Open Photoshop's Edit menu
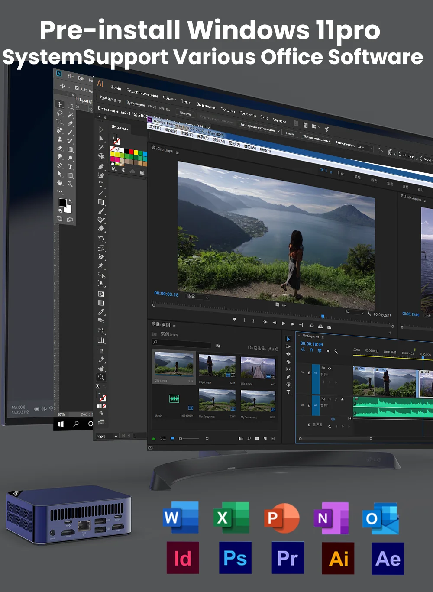The image size is (433, 592). [x=81, y=78]
